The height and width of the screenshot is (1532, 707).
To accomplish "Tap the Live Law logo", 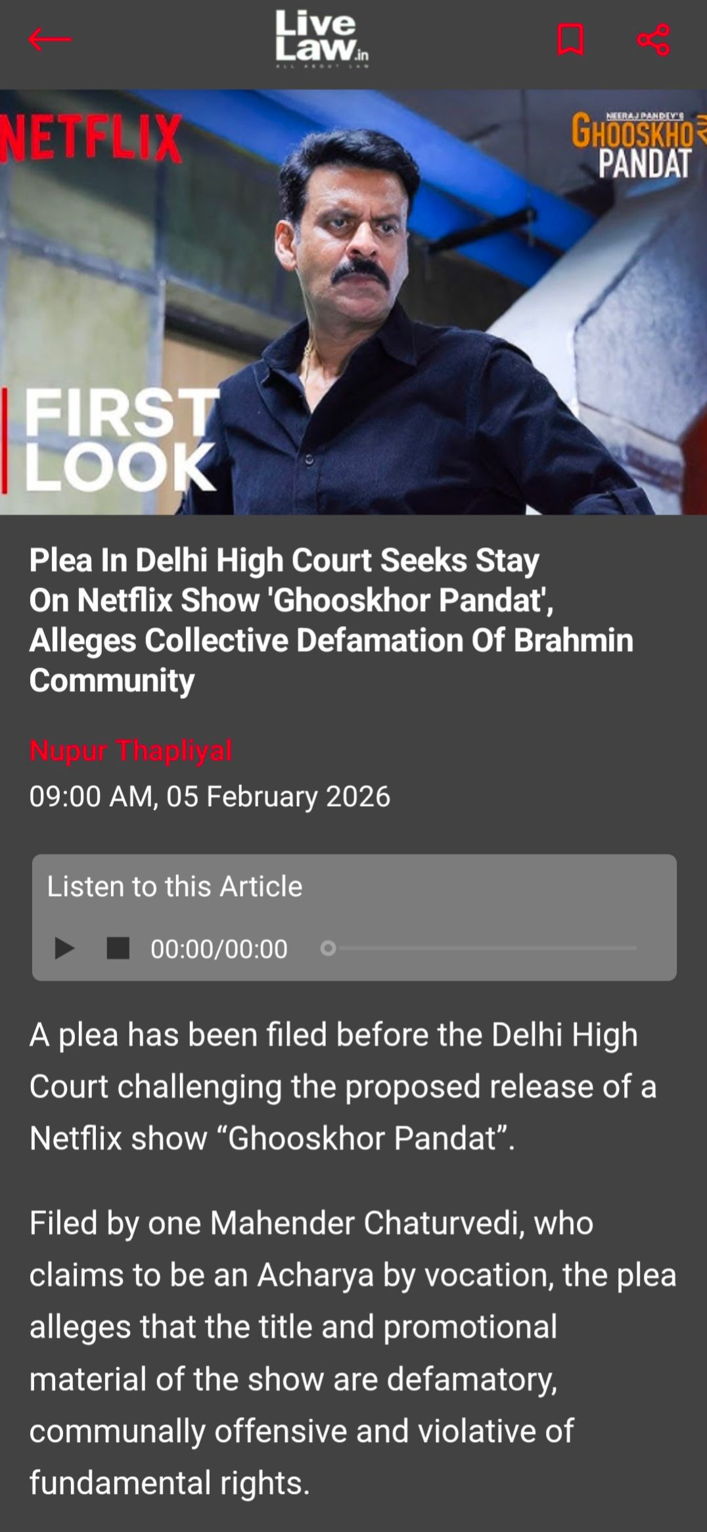I will (x=321, y=39).
